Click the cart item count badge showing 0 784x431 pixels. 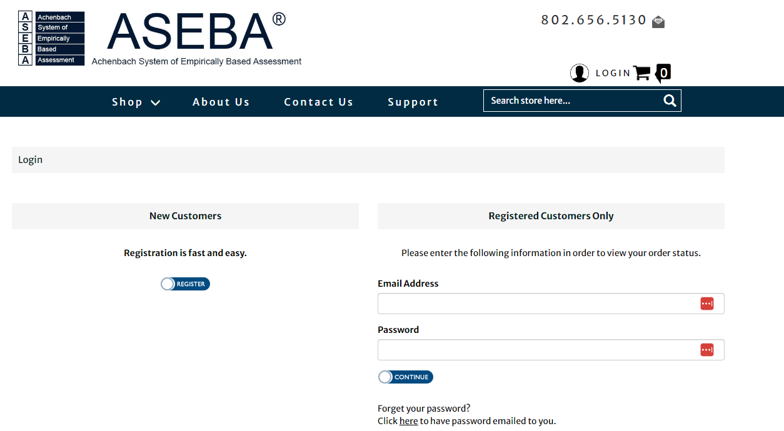coord(663,73)
